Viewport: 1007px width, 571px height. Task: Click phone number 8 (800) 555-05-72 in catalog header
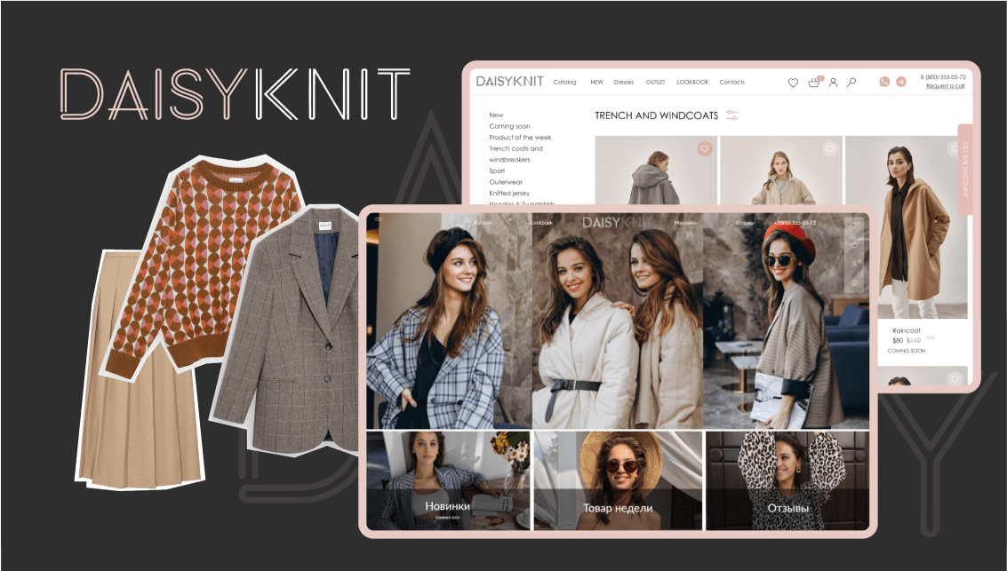tap(943, 77)
